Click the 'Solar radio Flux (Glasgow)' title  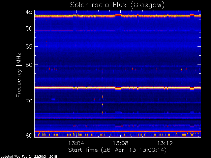(117, 5)
